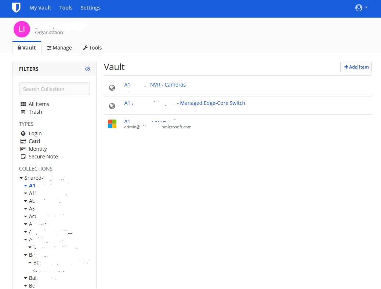Click the ID card icon beside Identity
The image size is (381, 289).
tap(23, 149)
